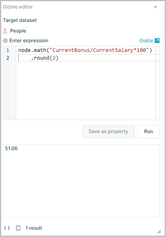Screen dimensions: 166x237
Task: Click the 1 result count label
Action: point(34,228)
